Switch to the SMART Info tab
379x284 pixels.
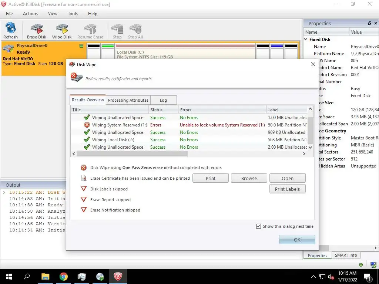click(346, 255)
